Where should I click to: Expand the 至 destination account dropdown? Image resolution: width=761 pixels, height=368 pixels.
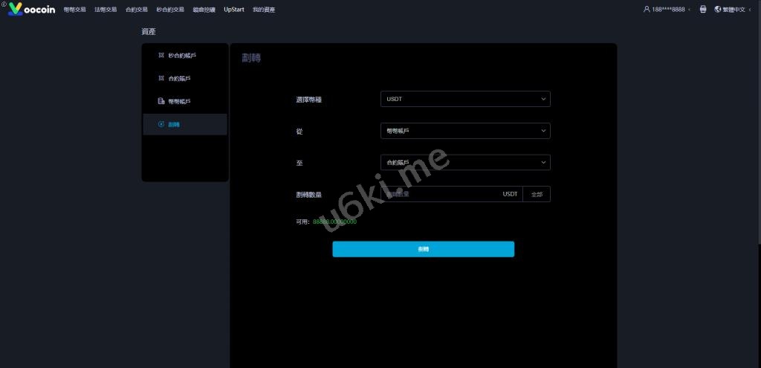[x=464, y=162]
